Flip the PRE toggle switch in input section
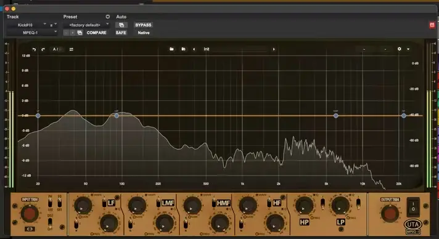This screenshot has width=439, height=239. click(51, 202)
